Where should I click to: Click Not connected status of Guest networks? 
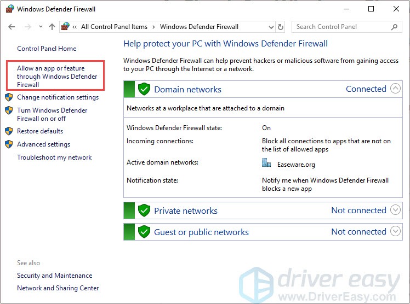click(358, 231)
